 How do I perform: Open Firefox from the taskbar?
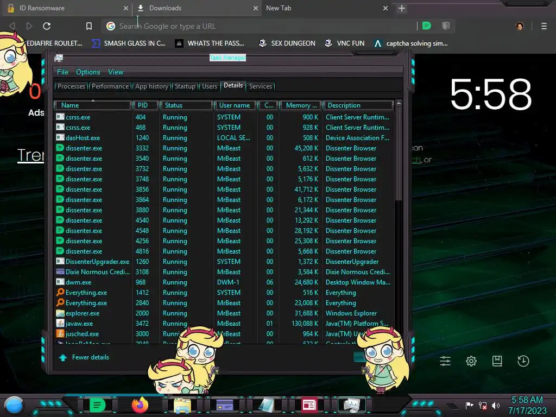[140, 405]
